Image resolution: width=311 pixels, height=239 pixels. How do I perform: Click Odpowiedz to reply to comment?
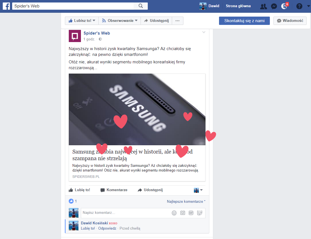[x=107, y=228]
